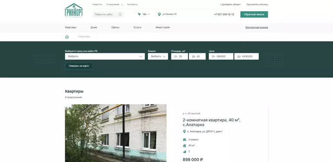Image resolution: width=333 pixels, height=162 pixels.
Task: Open the Услуги menu item
Action: (138, 28)
